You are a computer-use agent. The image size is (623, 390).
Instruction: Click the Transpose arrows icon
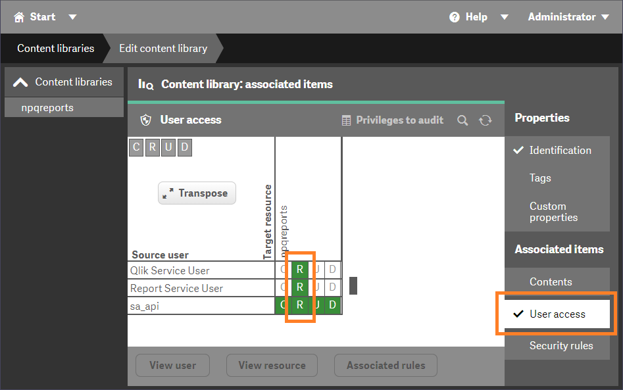[x=168, y=193]
